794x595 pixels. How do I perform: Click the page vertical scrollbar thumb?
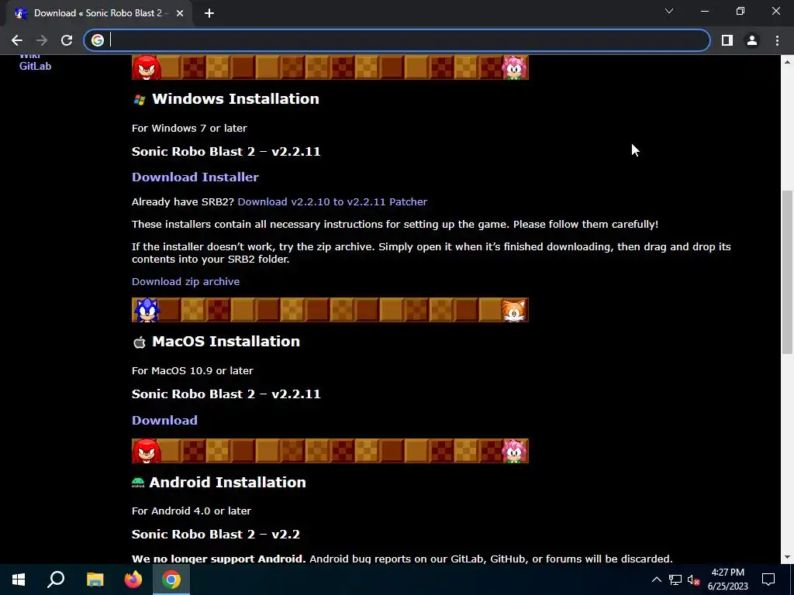pyautogui.click(x=787, y=272)
